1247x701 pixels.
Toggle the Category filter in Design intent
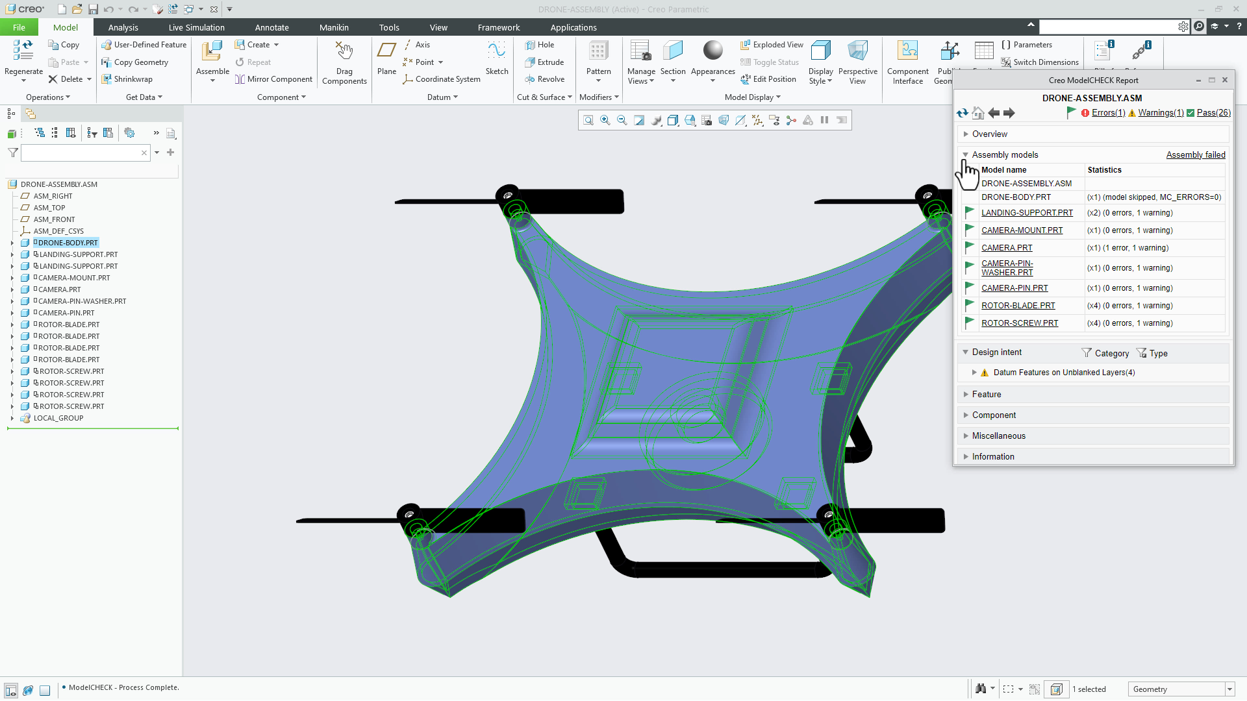pyautogui.click(x=1105, y=353)
